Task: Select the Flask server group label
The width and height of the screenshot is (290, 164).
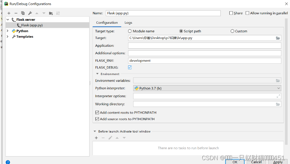Action: [x=26, y=19]
